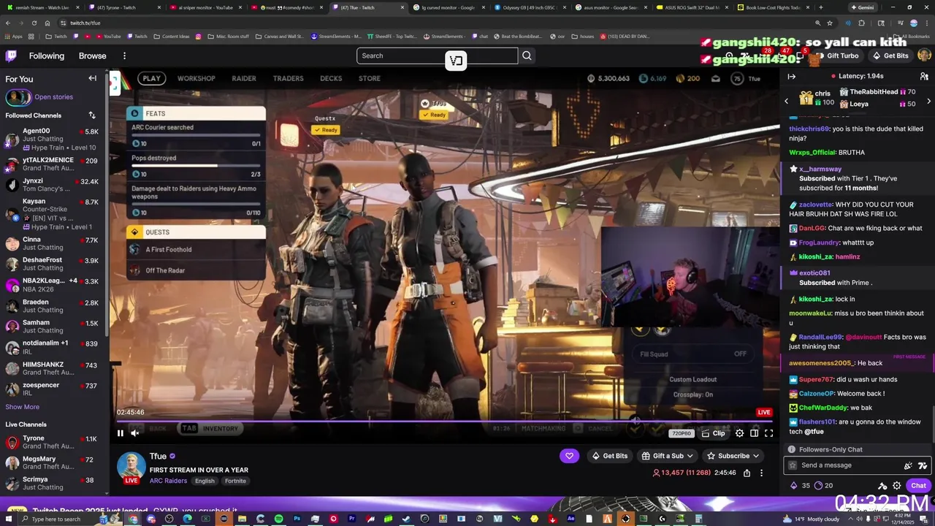
Task: Select the English tag
Action: (x=205, y=481)
